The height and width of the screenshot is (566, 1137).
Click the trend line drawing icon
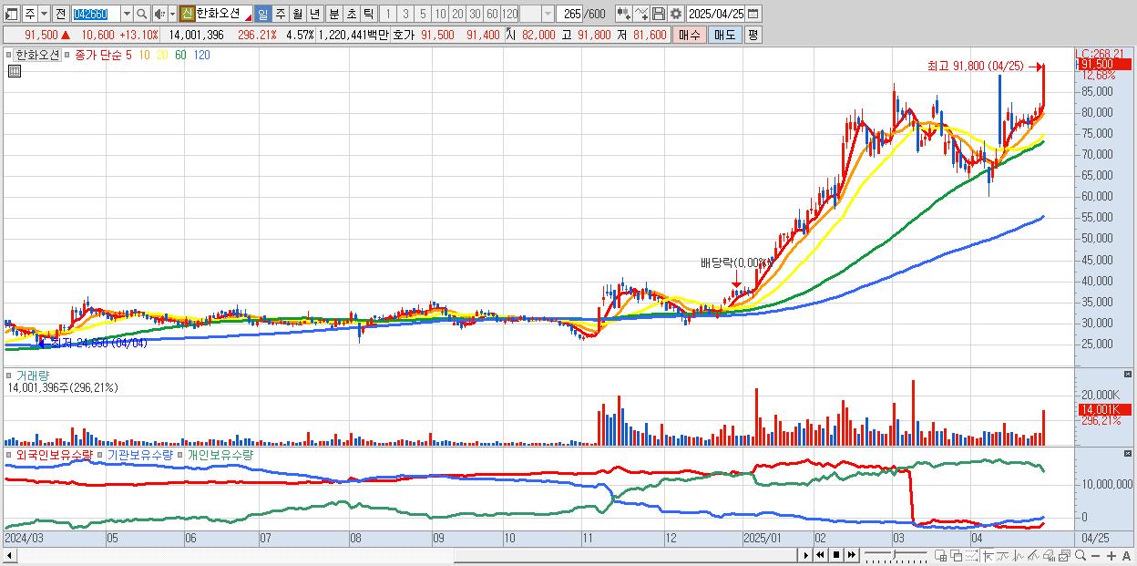(x=1003, y=555)
